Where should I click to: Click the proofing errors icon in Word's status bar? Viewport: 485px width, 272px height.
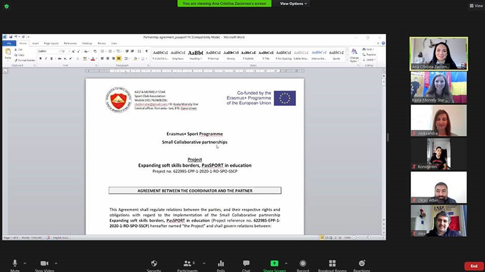click(48, 237)
